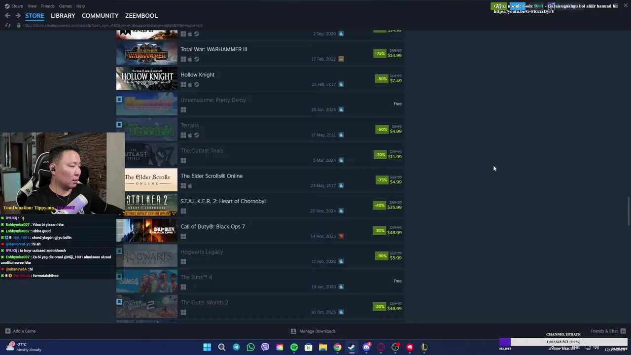Open the ZEEMBOOL profile tab
The width and height of the screenshot is (631, 355).
141,16
